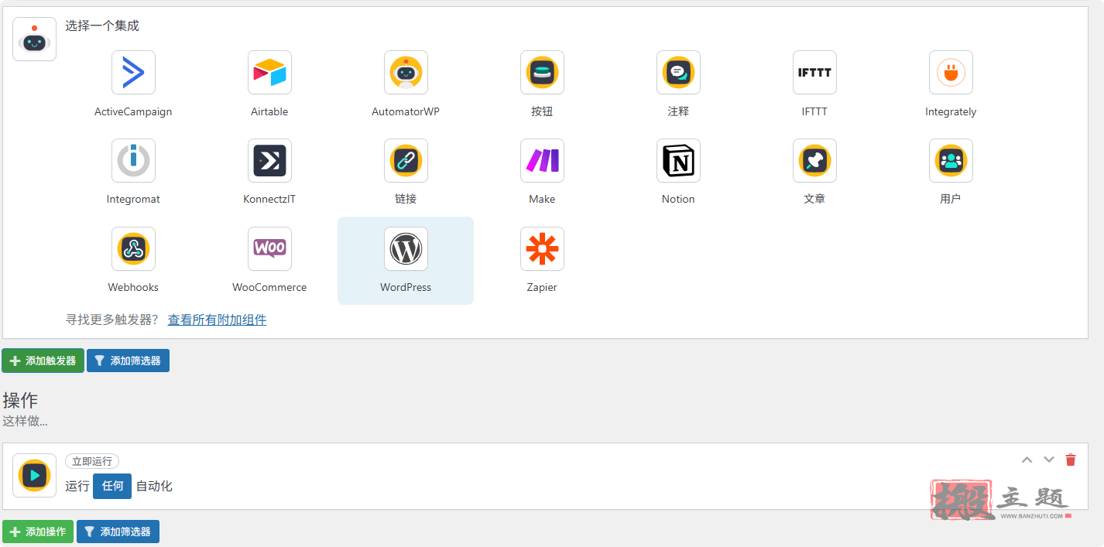
Task: Pick the Integrately plug icon
Action: click(x=951, y=73)
